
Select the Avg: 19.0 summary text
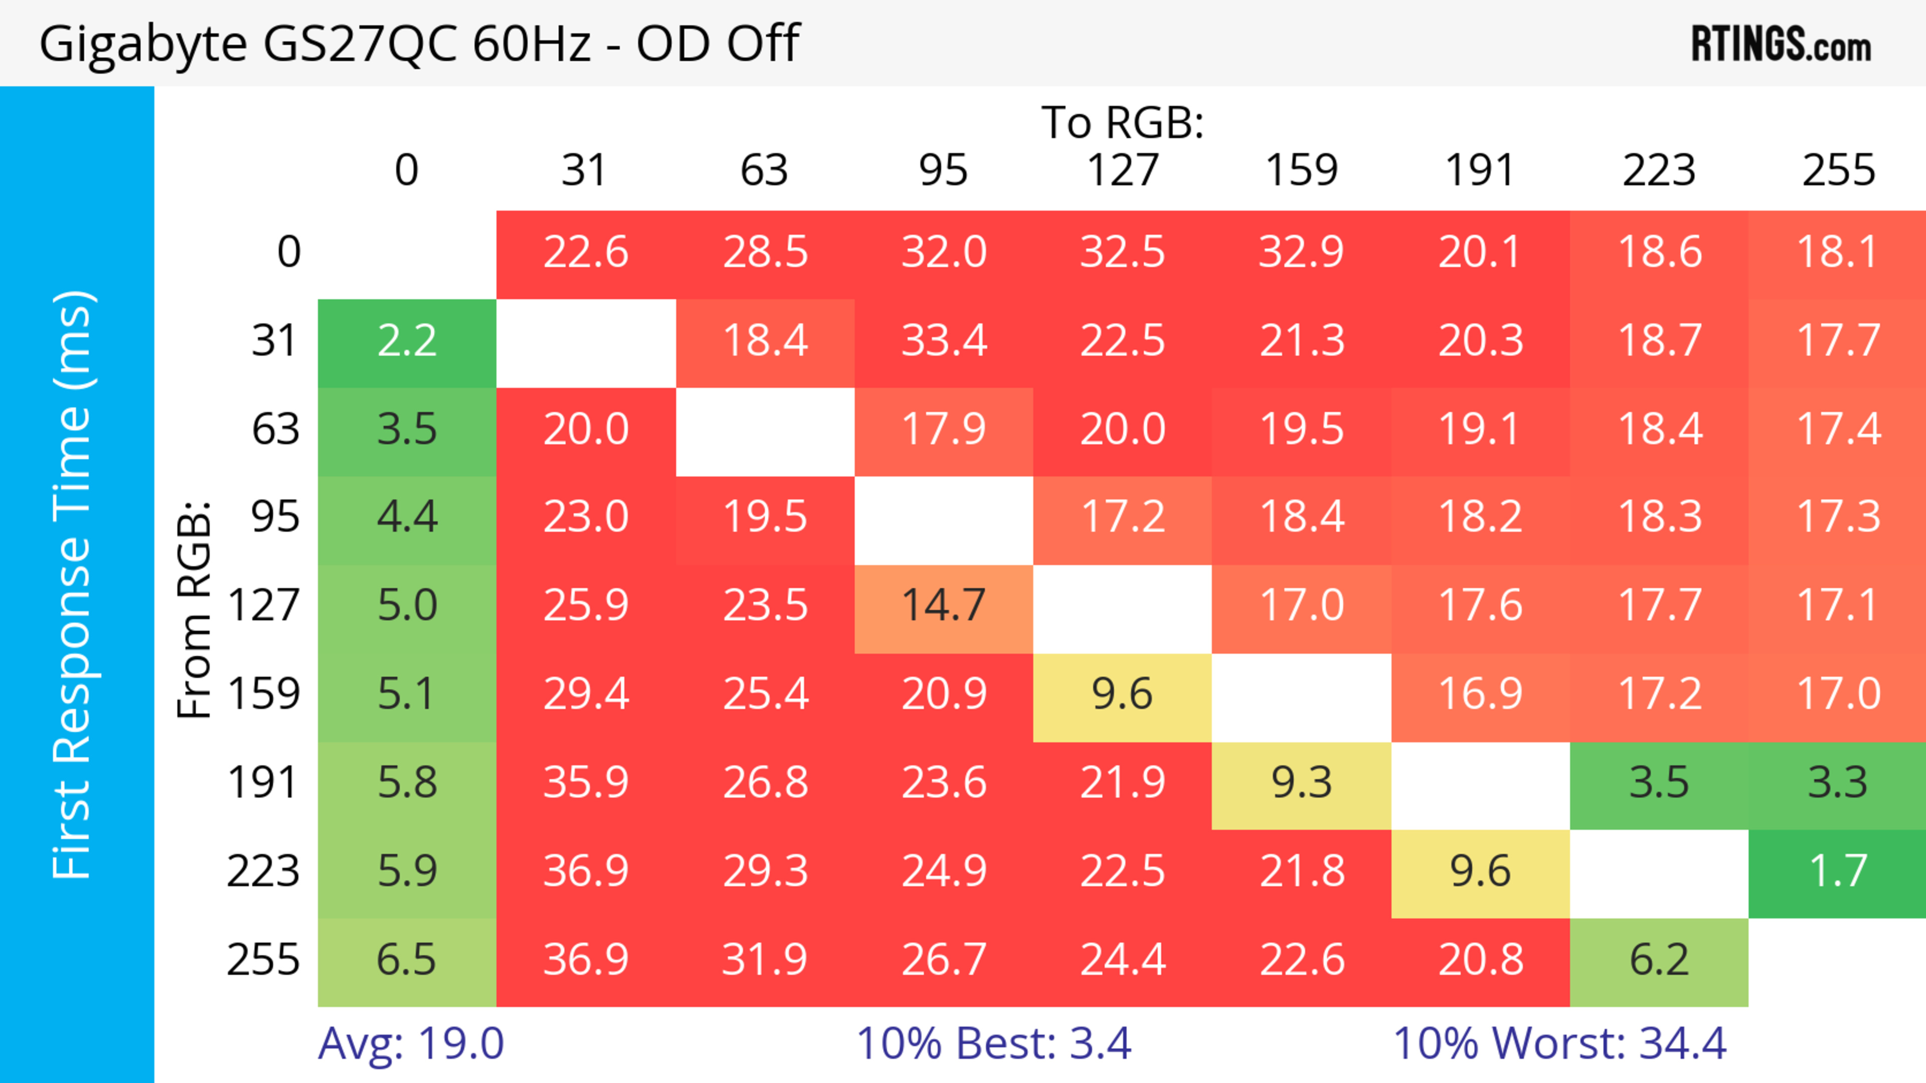pyautogui.click(x=410, y=1043)
